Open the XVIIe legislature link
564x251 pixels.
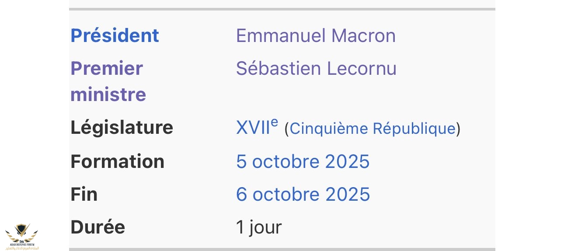pos(257,127)
